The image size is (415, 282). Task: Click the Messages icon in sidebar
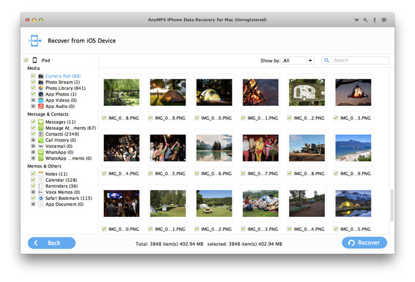tap(41, 121)
